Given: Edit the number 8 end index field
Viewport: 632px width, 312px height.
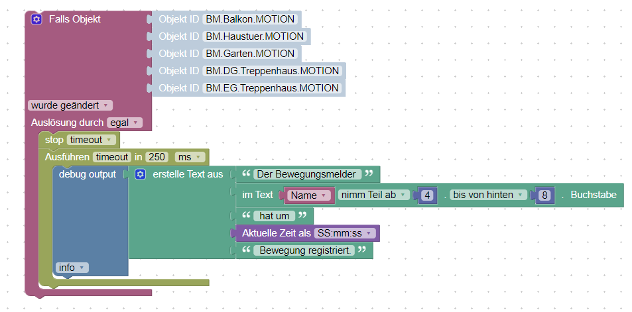Looking at the screenshot, I should [x=544, y=195].
